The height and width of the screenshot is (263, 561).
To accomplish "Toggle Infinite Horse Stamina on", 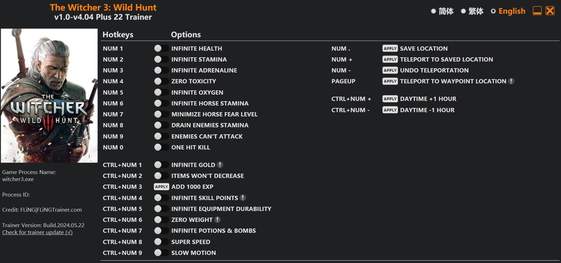I will point(161,103).
